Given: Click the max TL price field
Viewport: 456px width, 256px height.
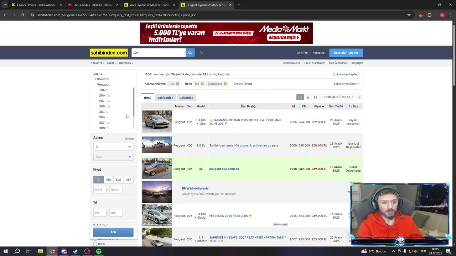Looking at the screenshot, I should 115,190.
